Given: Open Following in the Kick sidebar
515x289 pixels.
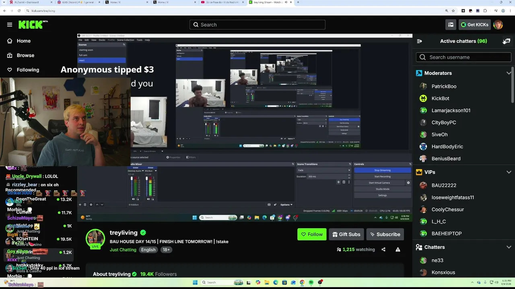Looking at the screenshot, I should click(28, 70).
